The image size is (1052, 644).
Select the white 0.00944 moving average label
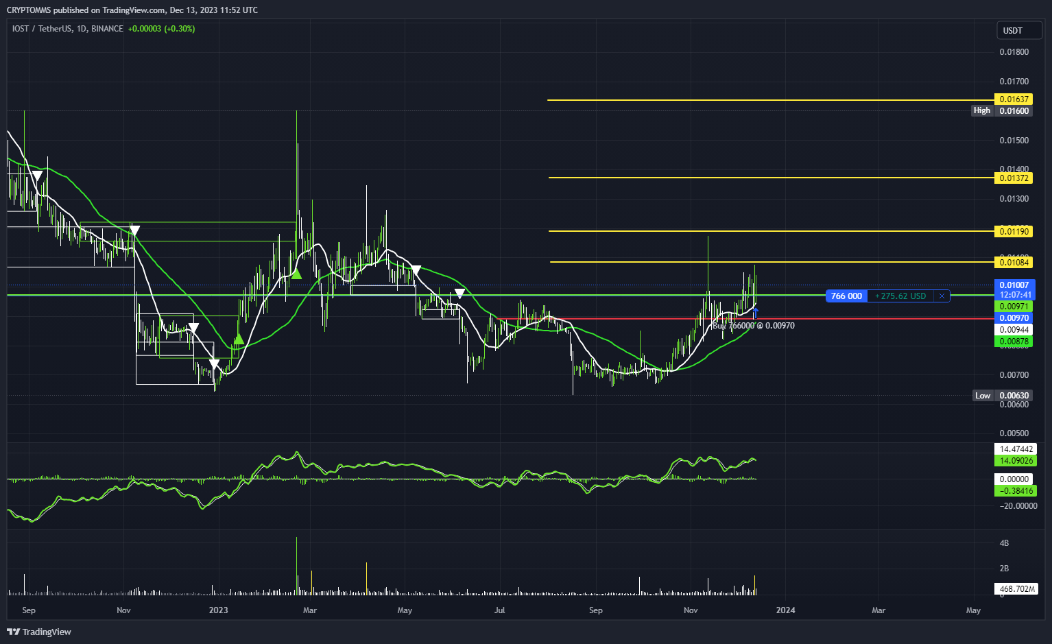pos(1013,330)
